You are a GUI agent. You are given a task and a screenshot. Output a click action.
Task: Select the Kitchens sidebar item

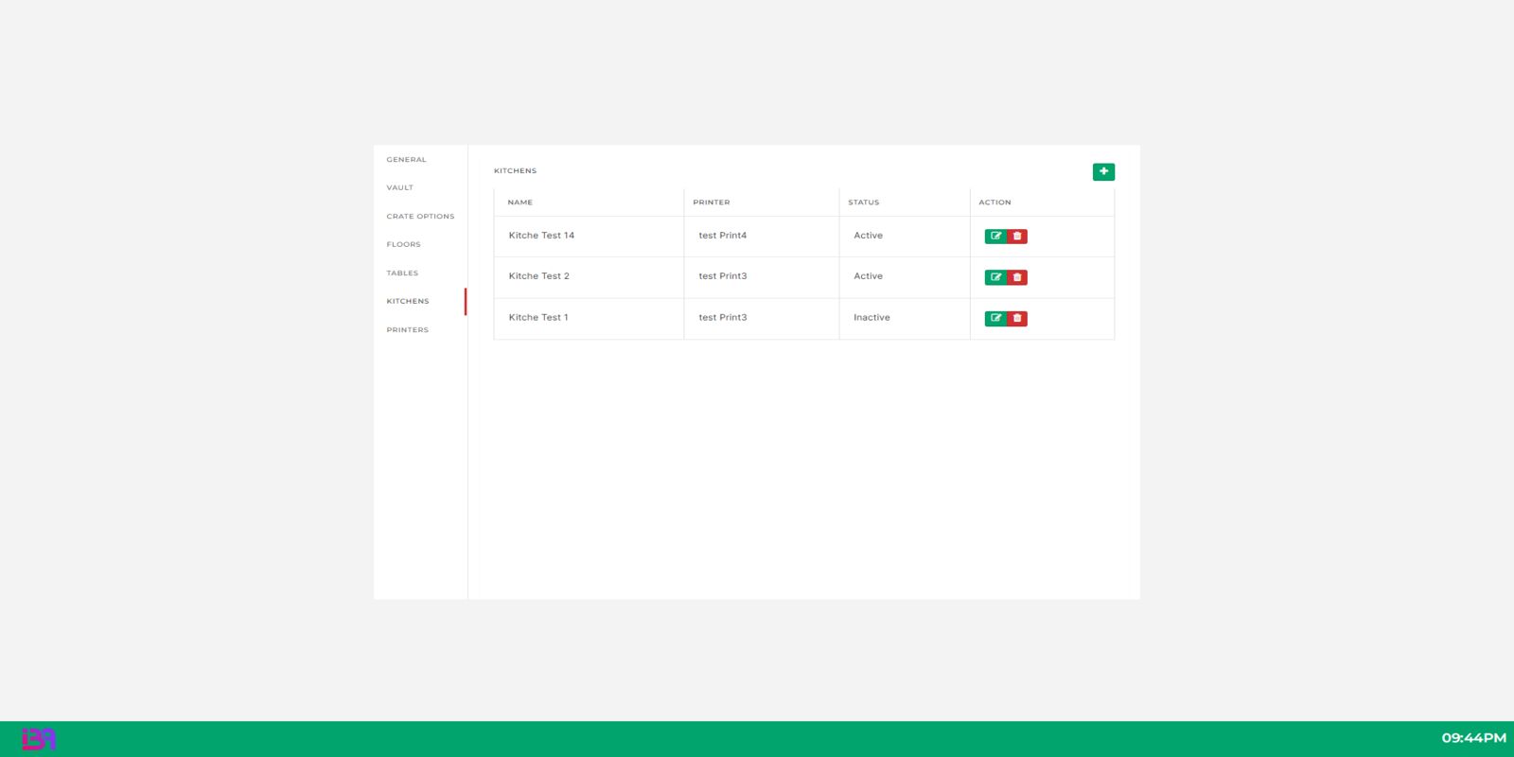click(x=408, y=302)
